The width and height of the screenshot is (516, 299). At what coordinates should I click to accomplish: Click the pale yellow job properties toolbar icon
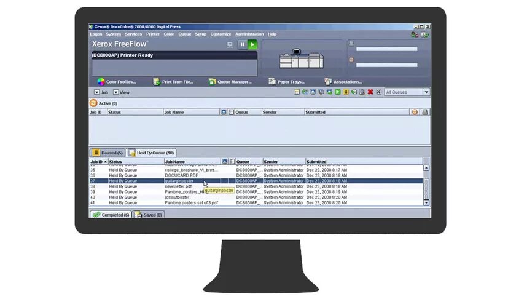(x=297, y=92)
